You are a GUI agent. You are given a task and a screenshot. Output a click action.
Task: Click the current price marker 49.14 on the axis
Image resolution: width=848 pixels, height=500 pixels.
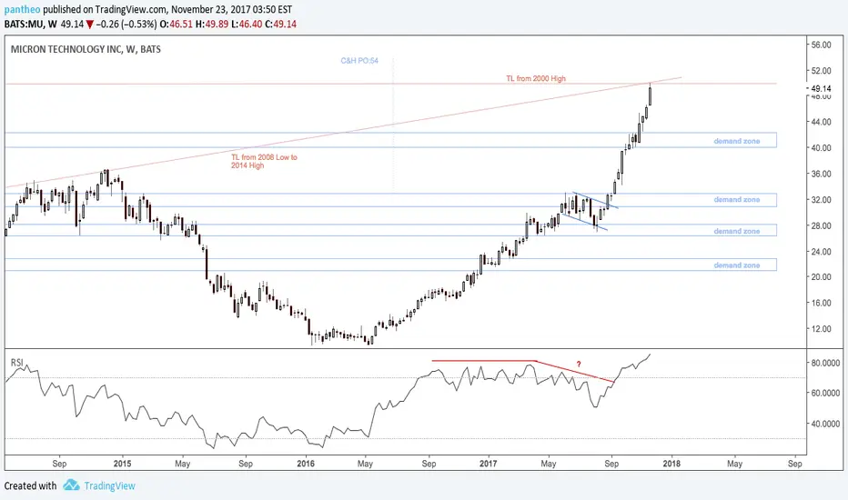click(x=822, y=88)
